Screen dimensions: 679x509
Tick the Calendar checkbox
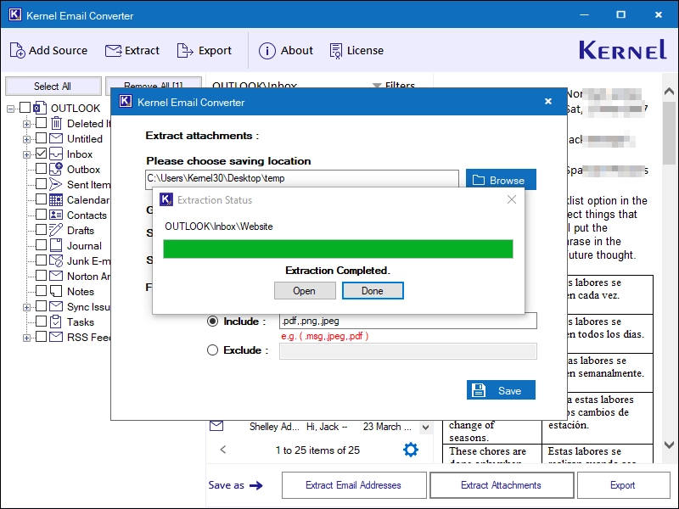point(41,199)
